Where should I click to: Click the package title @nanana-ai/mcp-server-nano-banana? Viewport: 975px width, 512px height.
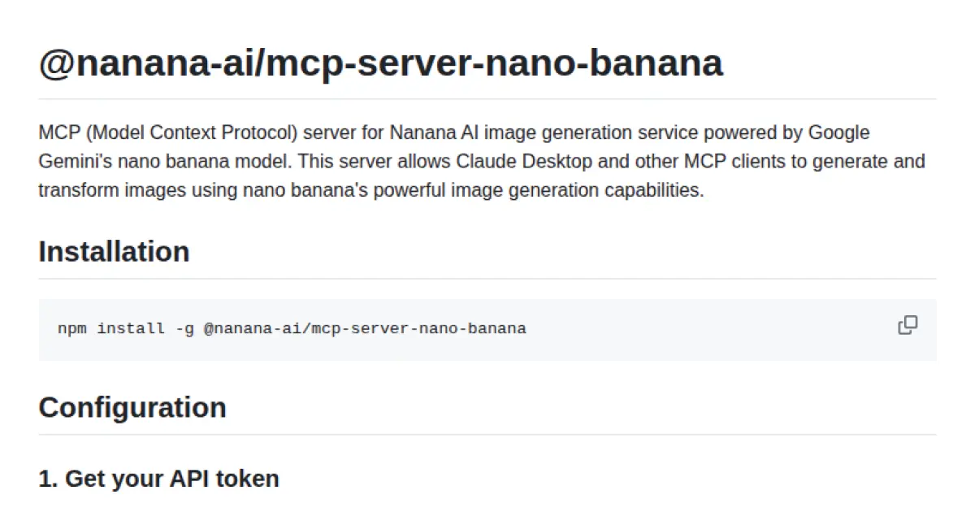380,63
